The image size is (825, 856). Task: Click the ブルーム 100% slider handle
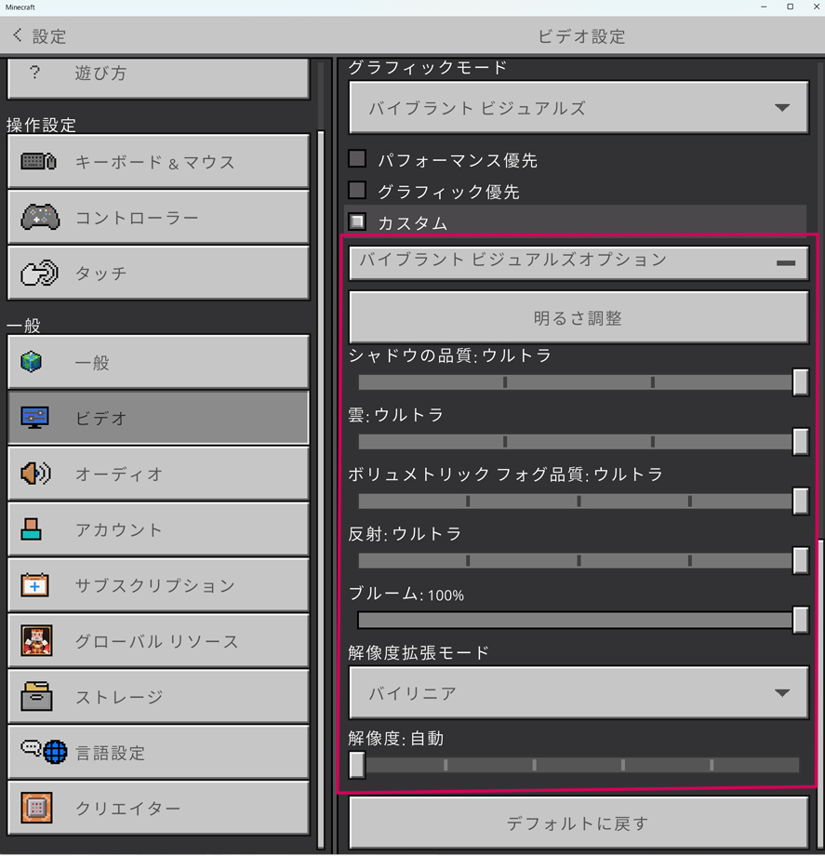tap(801, 620)
